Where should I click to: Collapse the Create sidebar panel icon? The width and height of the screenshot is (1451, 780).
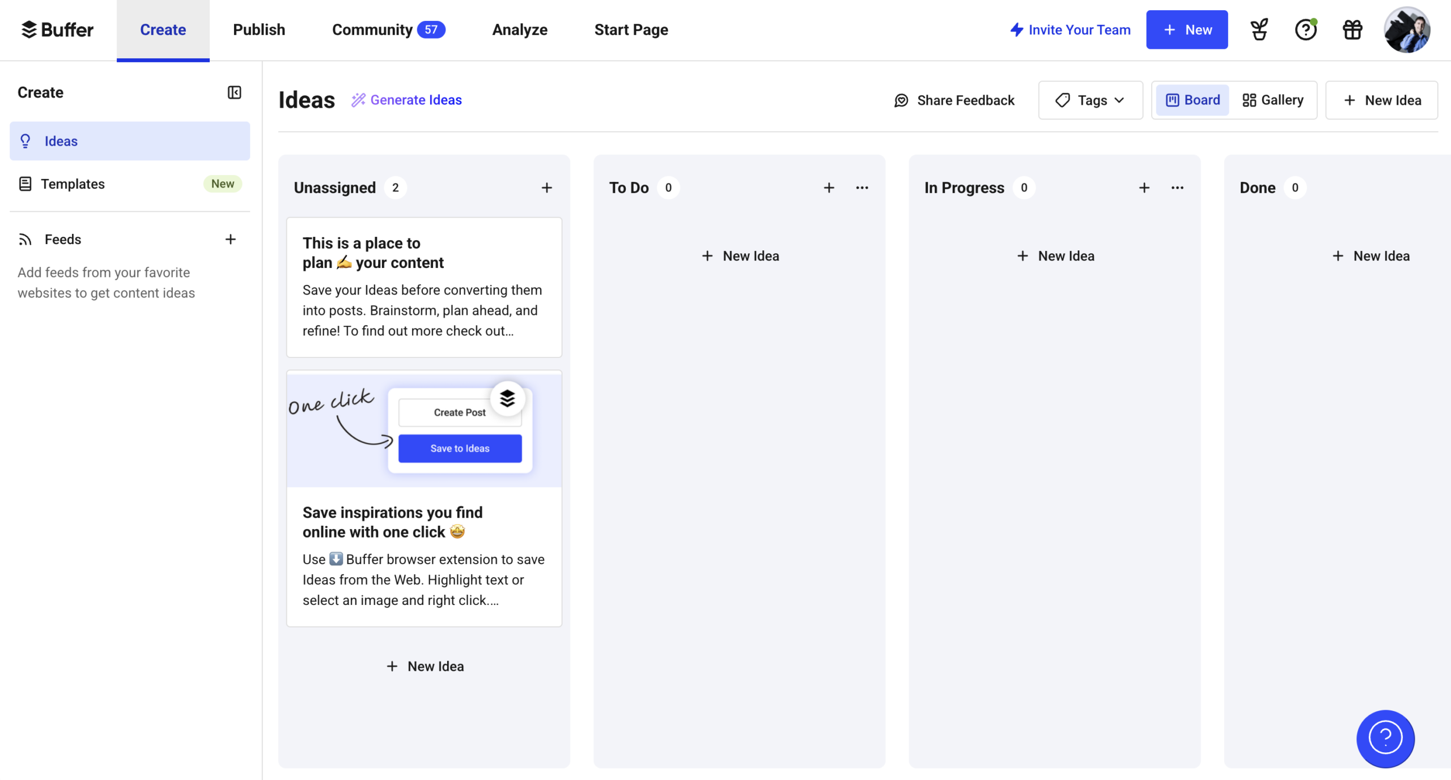pos(234,92)
